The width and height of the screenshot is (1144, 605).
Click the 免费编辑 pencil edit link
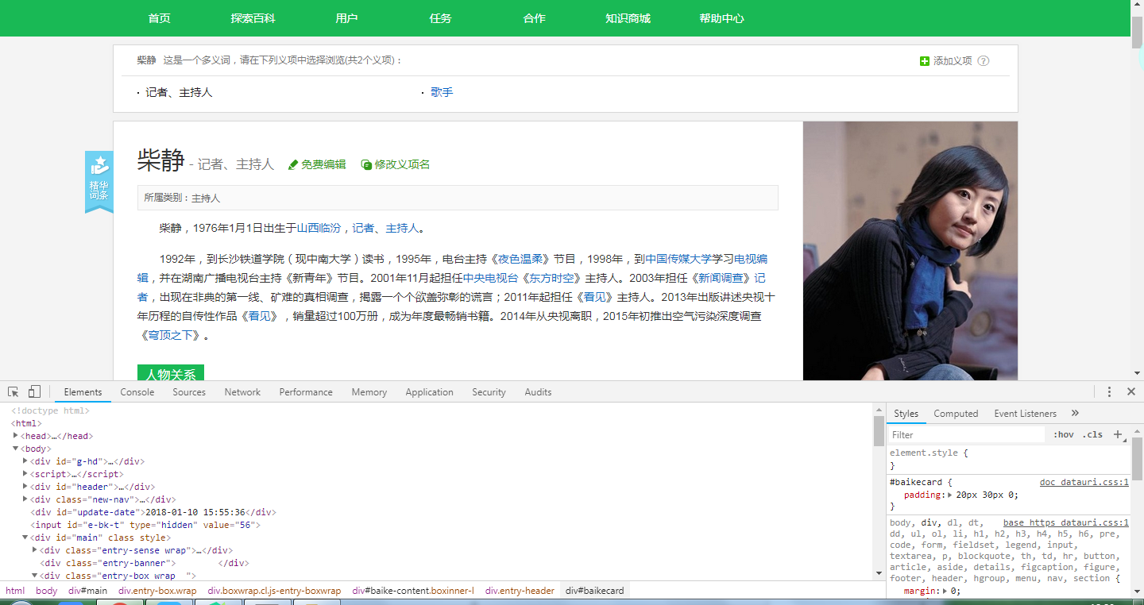click(317, 164)
